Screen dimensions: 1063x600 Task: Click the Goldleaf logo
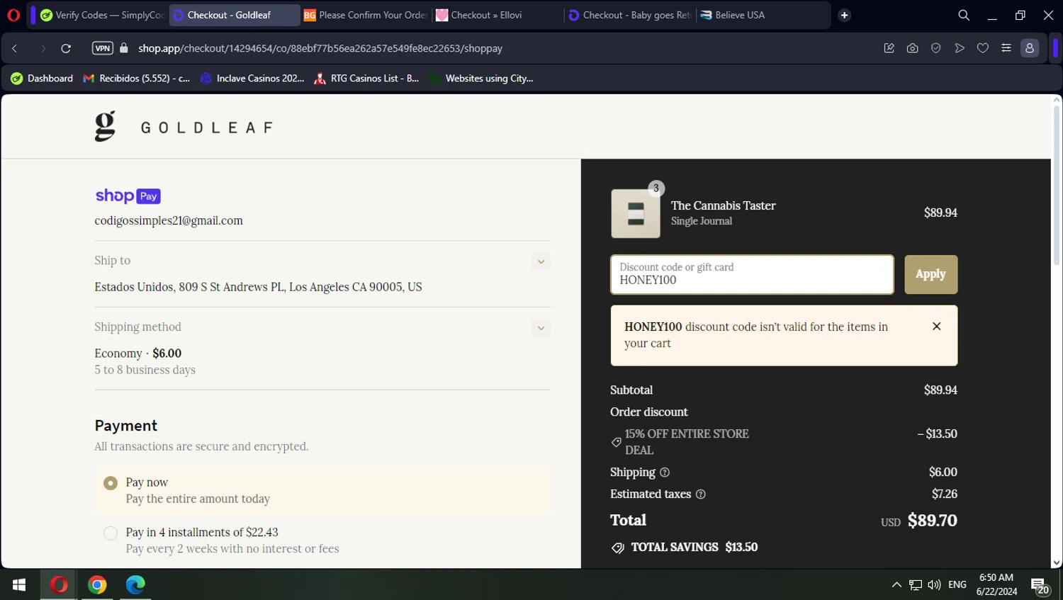[x=184, y=127]
